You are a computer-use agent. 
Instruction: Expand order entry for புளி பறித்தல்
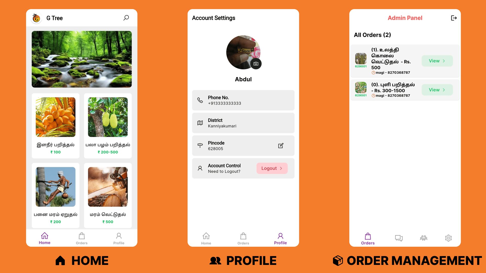pyautogui.click(x=437, y=90)
